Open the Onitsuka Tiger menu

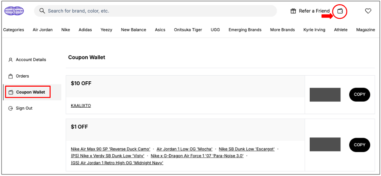tap(188, 30)
